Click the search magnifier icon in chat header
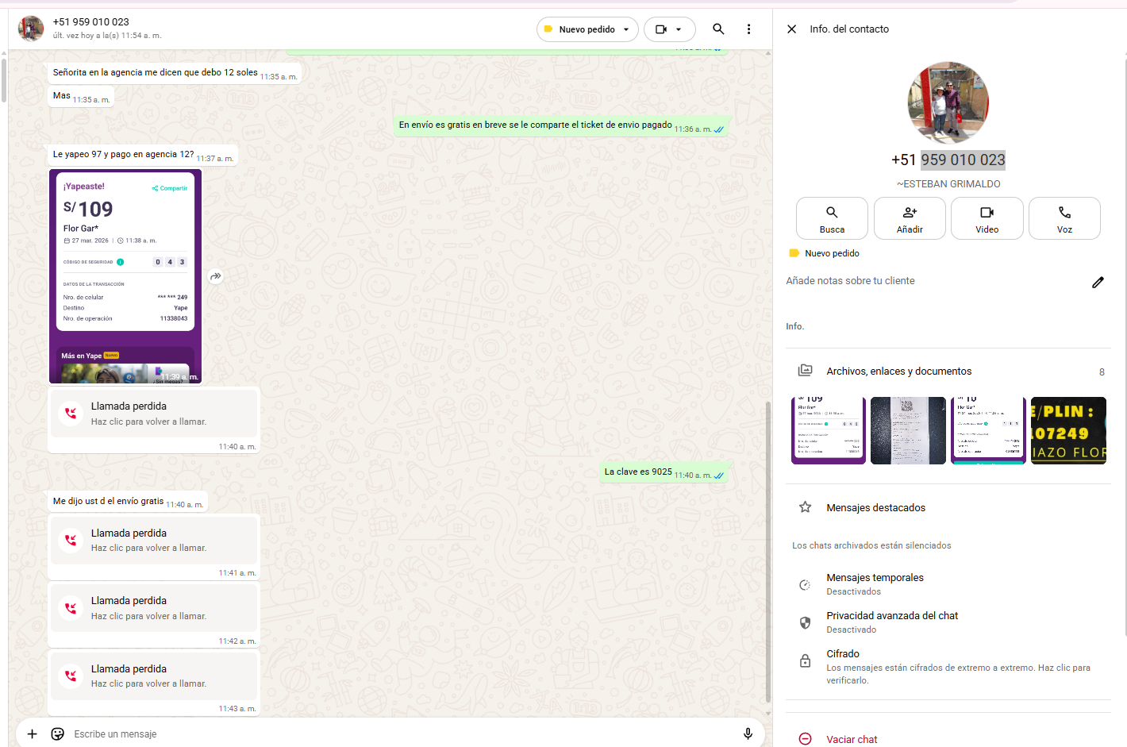The image size is (1127, 747). pos(718,29)
